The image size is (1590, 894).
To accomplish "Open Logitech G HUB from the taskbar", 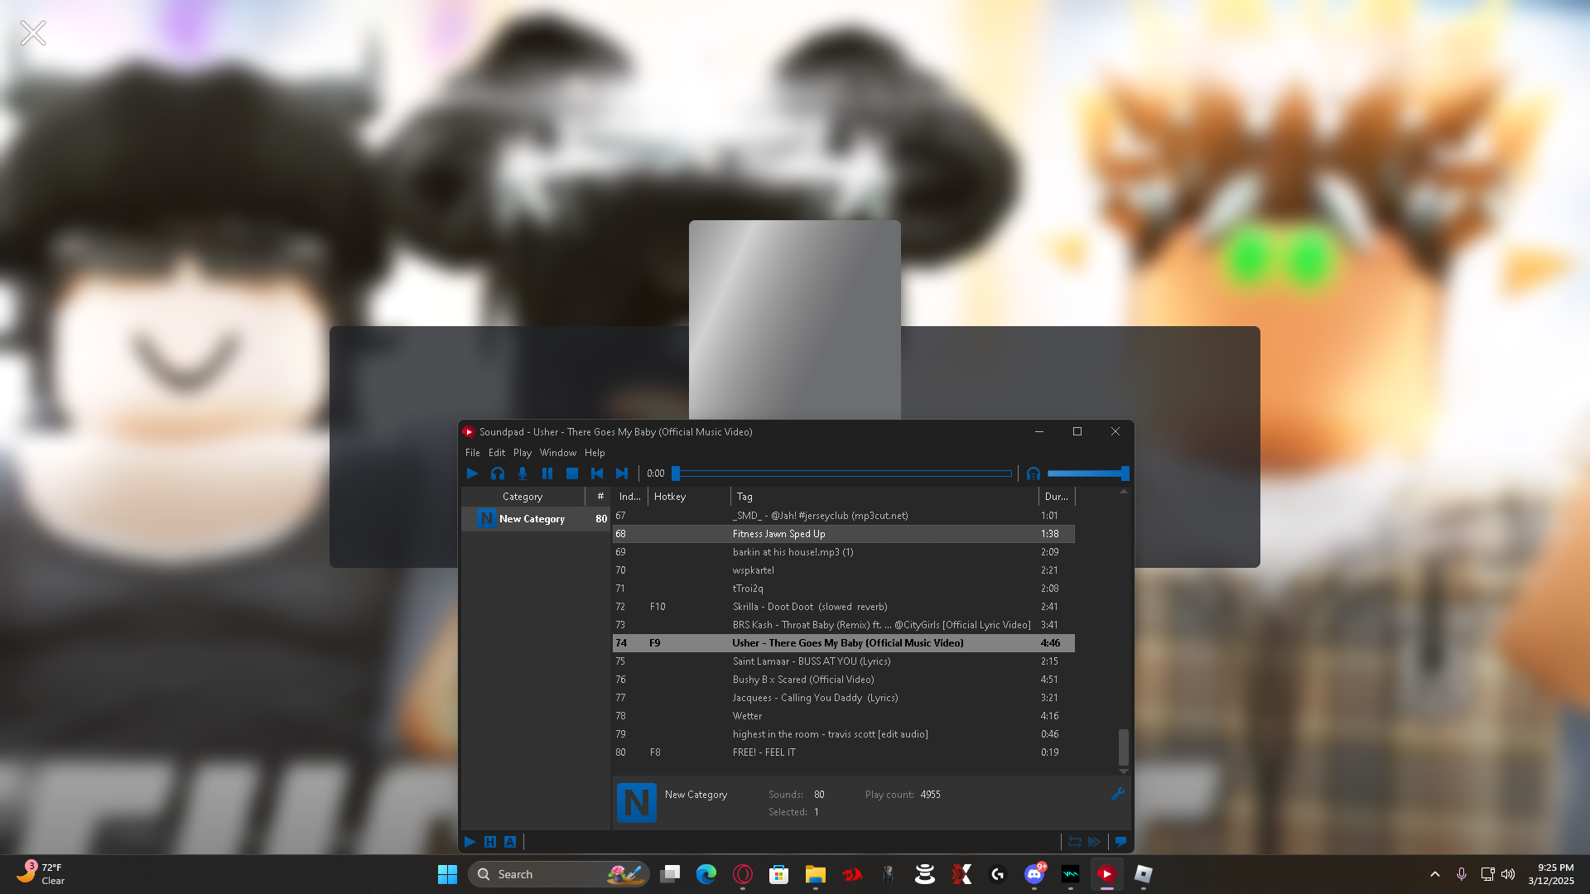I will pyautogui.click(x=998, y=874).
